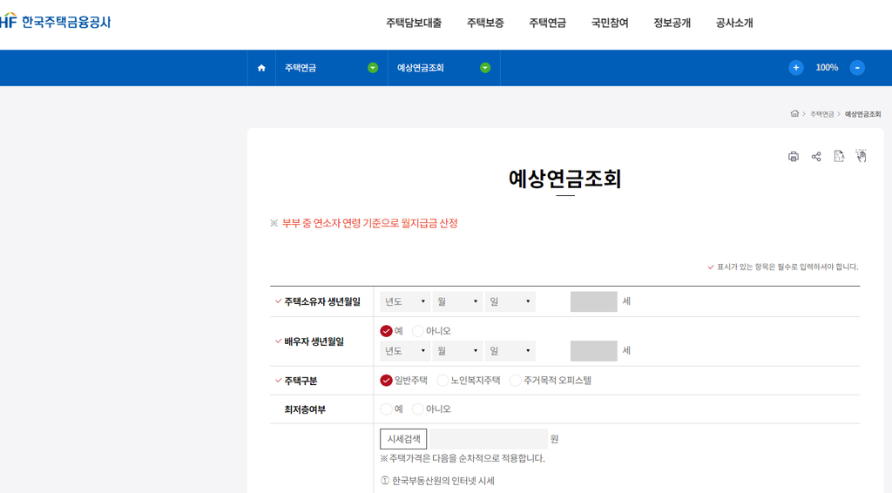Image resolution: width=892 pixels, height=493 pixels.
Task: Open the 주택연금 top menu
Action: click(x=547, y=23)
